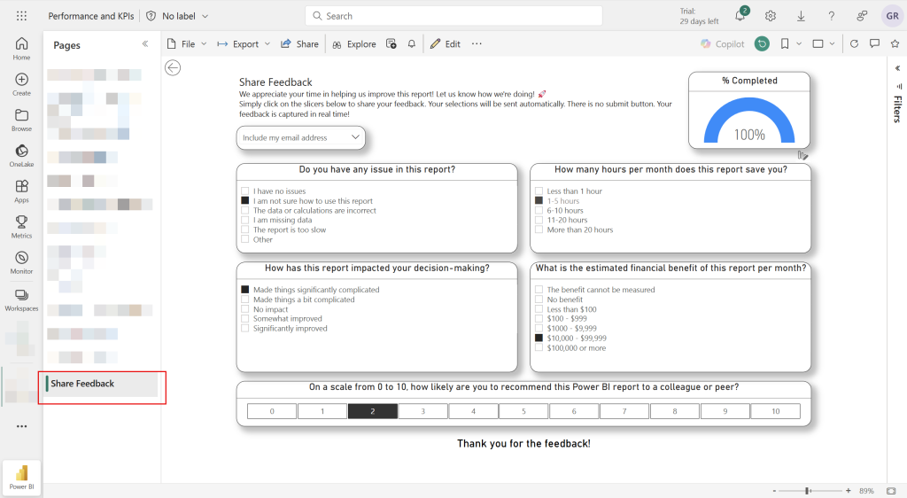This screenshot has width=907, height=498.
Task: Open OneLake from the left navigation
Action: pyautogui.click(x=21, y=154)
